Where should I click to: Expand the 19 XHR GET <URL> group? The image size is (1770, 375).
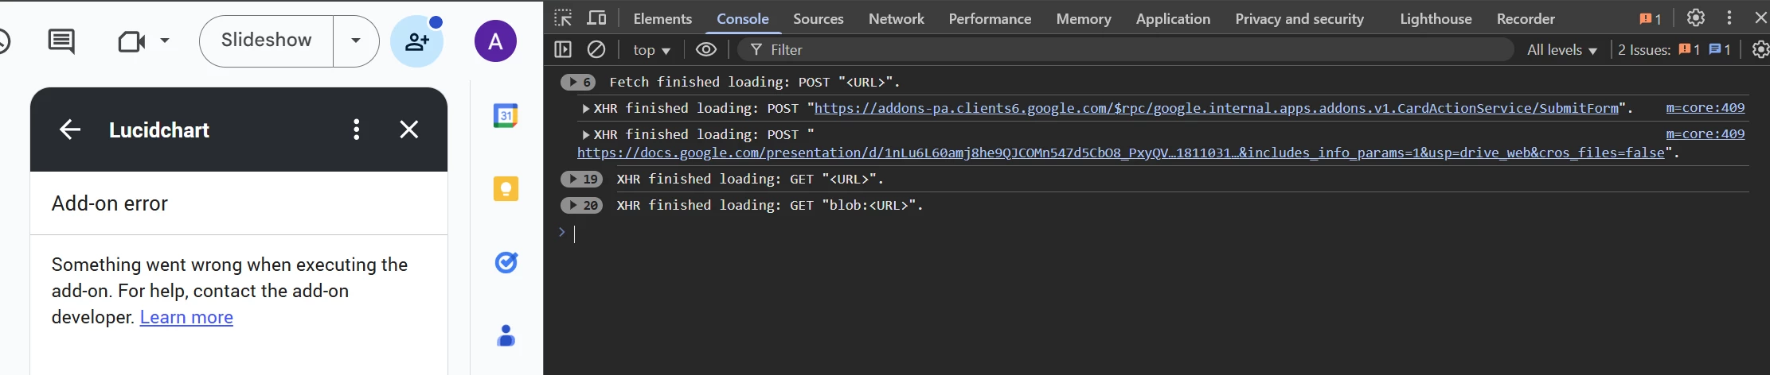pyautogui.click(x=581, y=179)
